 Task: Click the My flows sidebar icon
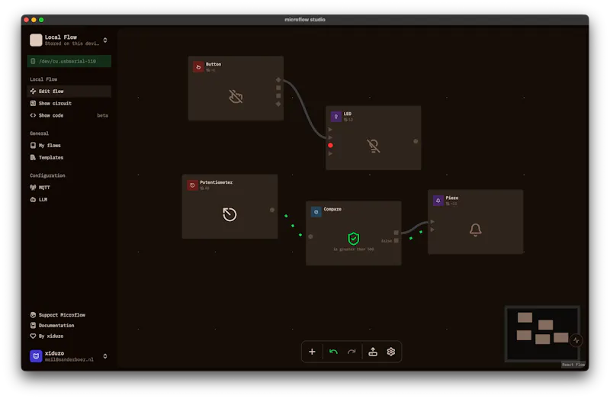point(33,145)
